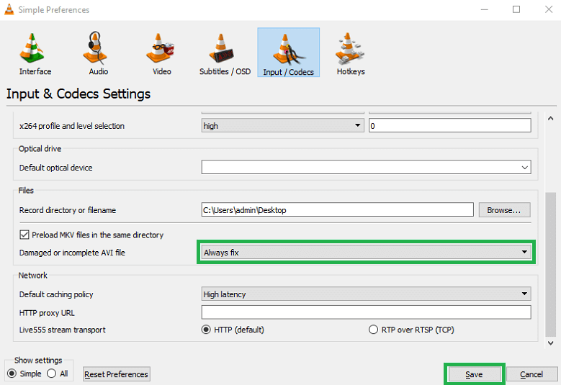
Task: Click the x264 level field containing 0
Action: point(449,125)
